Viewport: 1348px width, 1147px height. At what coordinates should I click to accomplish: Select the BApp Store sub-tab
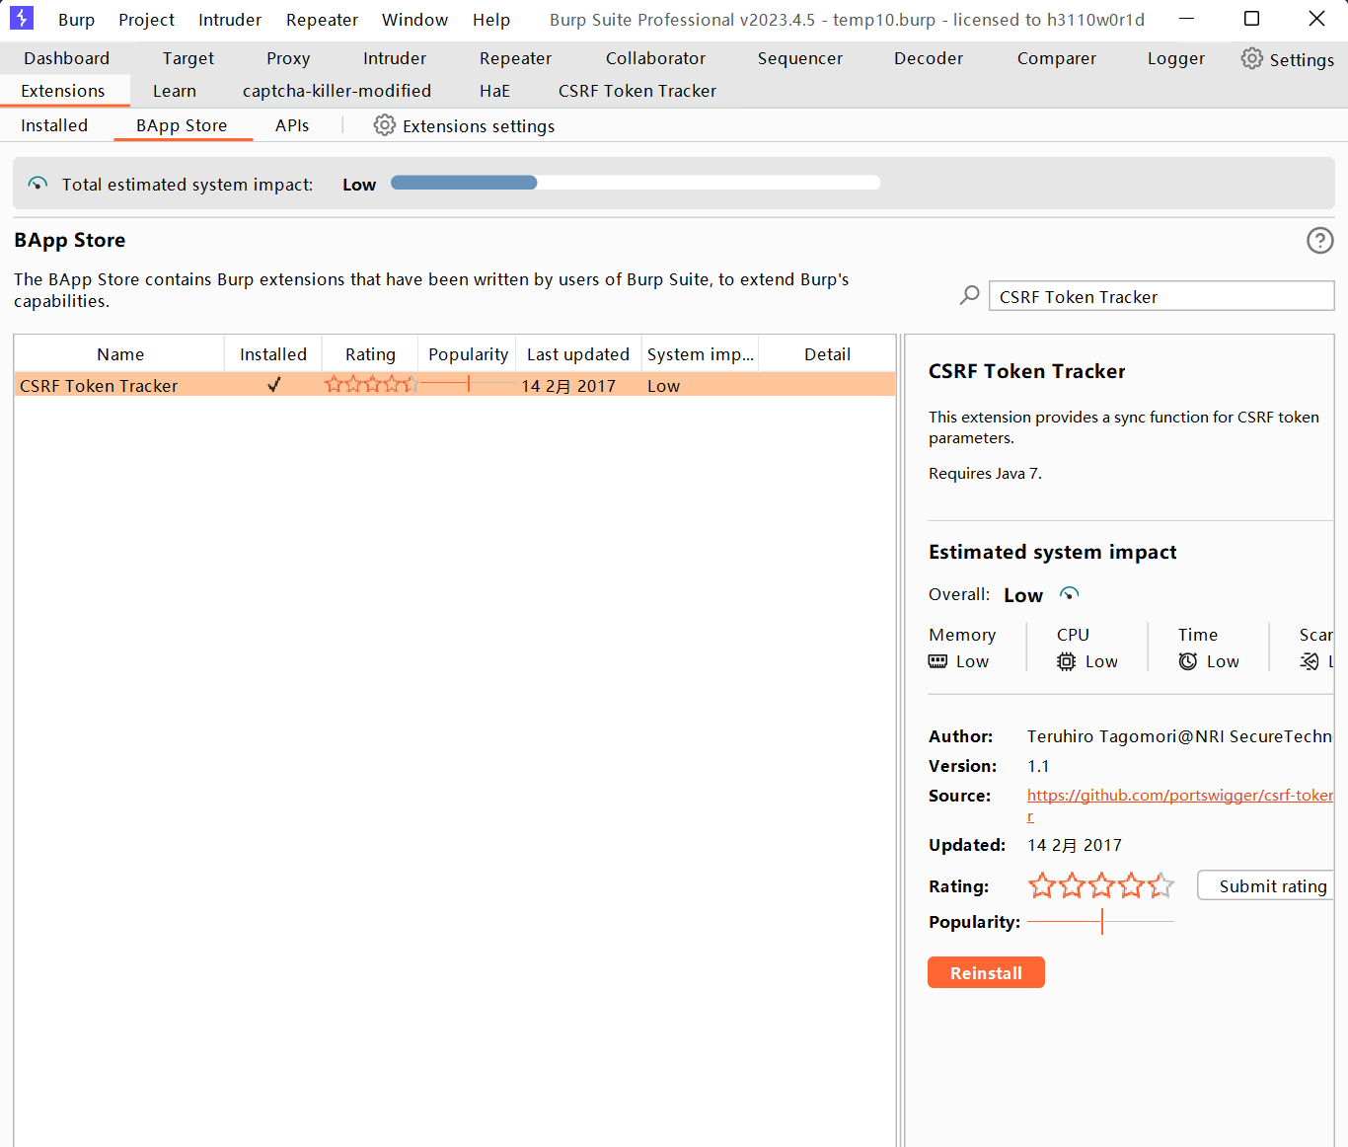point(182,125)
